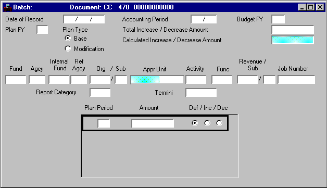Click the 'Def / Inc / Dec' column header
The width and height of the screenshot is (327, 188).
(x=208, y=108)
